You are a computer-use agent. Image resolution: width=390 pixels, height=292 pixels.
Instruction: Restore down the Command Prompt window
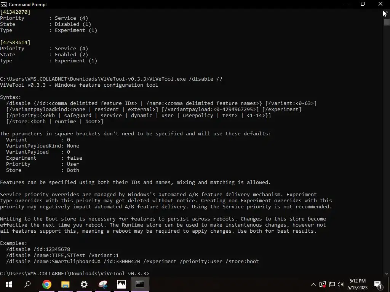tap(363, 4)
